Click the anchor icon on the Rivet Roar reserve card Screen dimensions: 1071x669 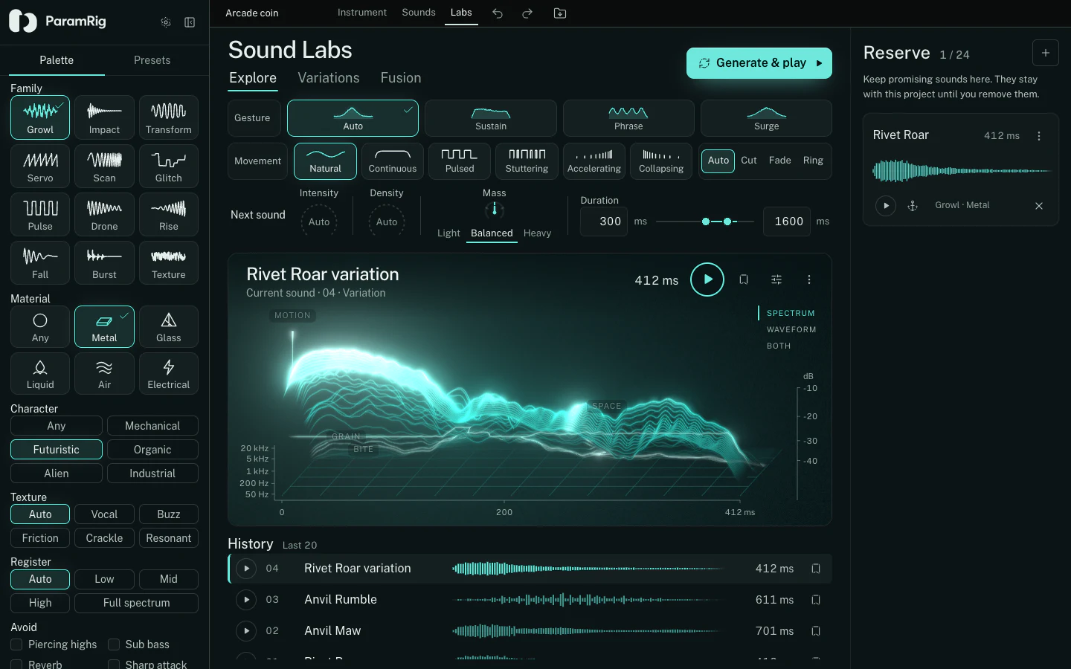click(913, 206)
